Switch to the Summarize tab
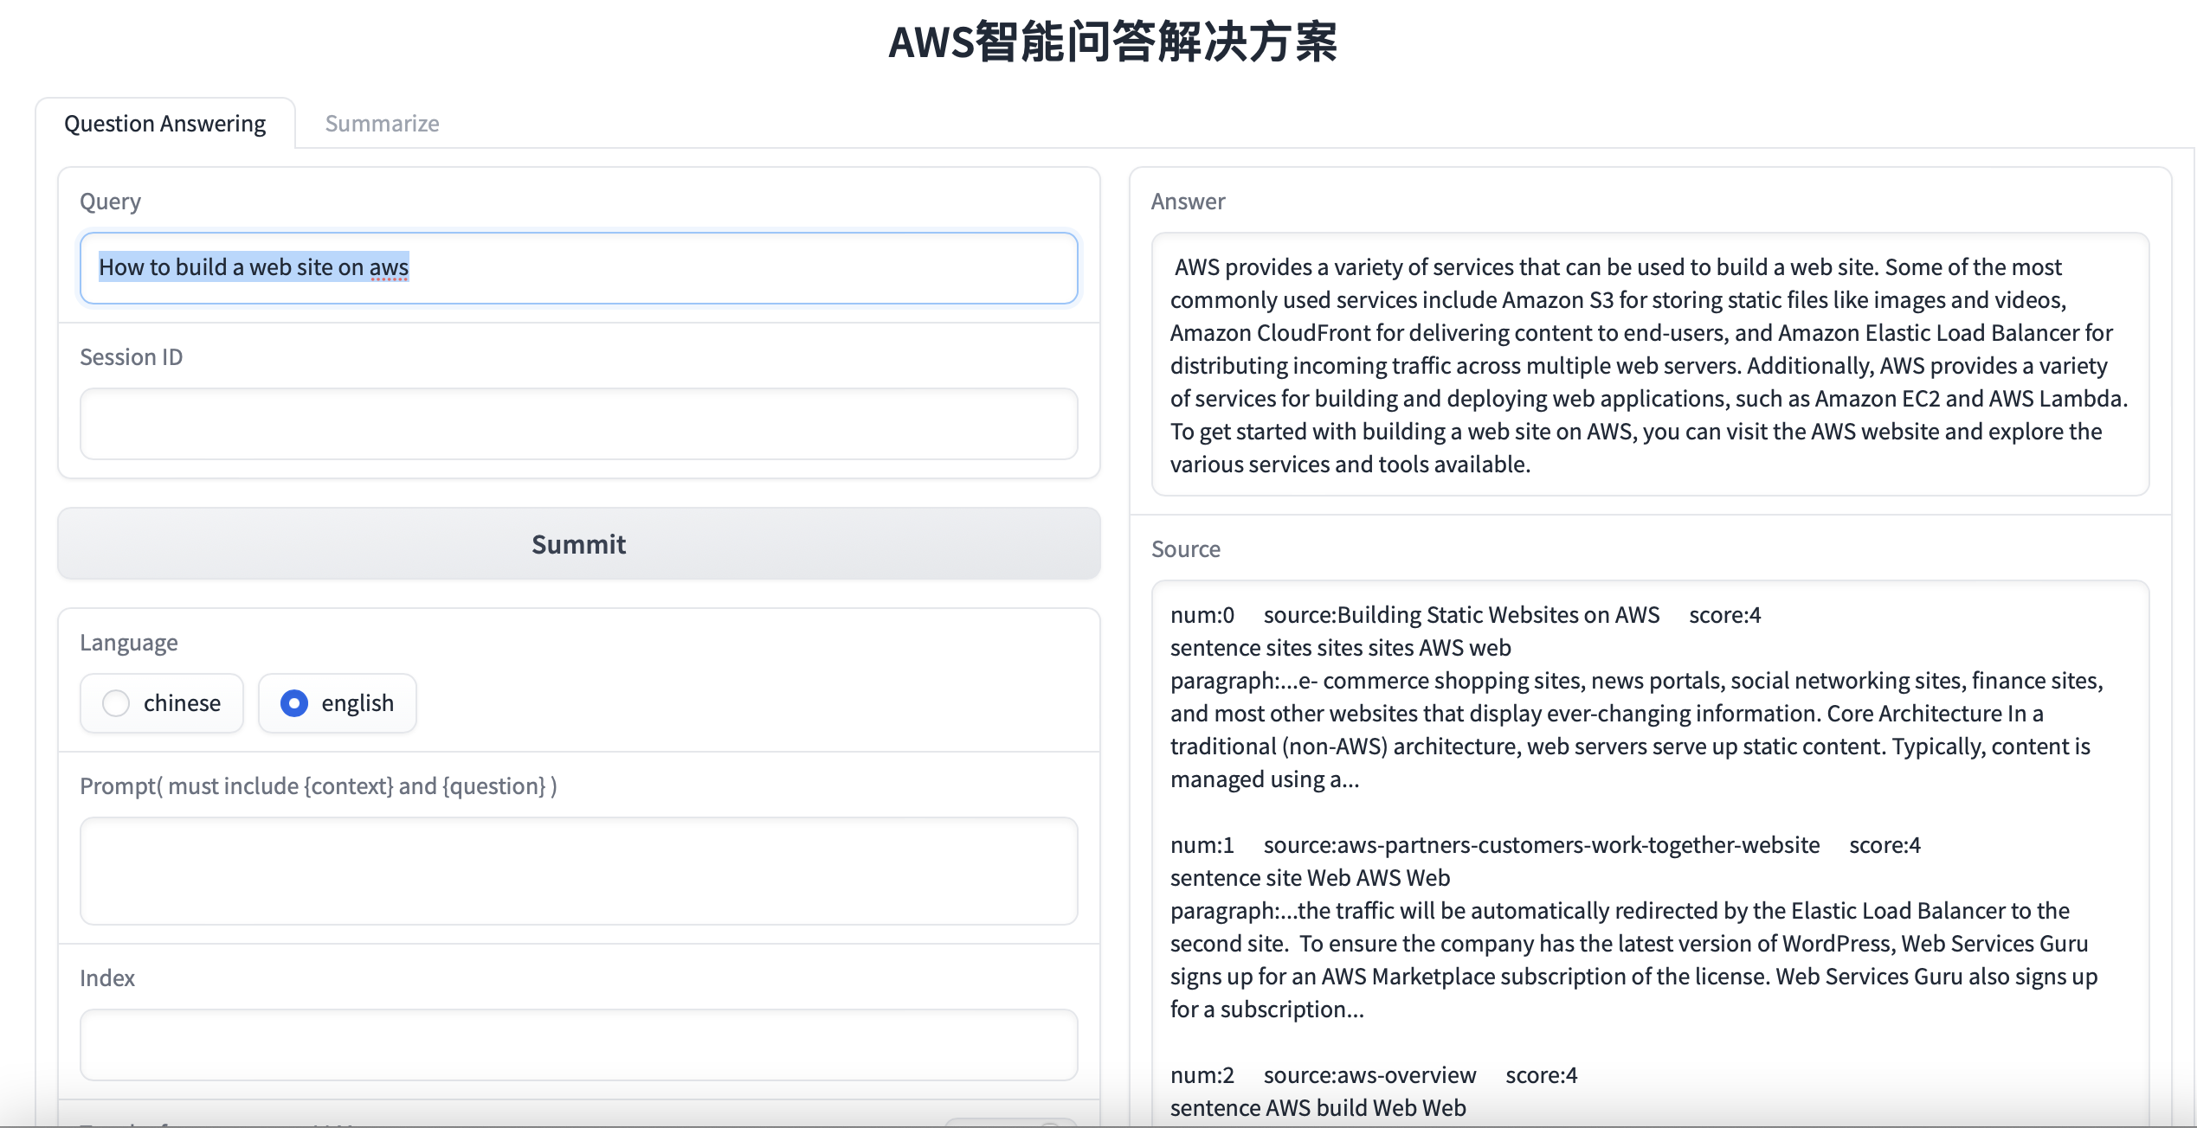 click(x=382, y=124)
